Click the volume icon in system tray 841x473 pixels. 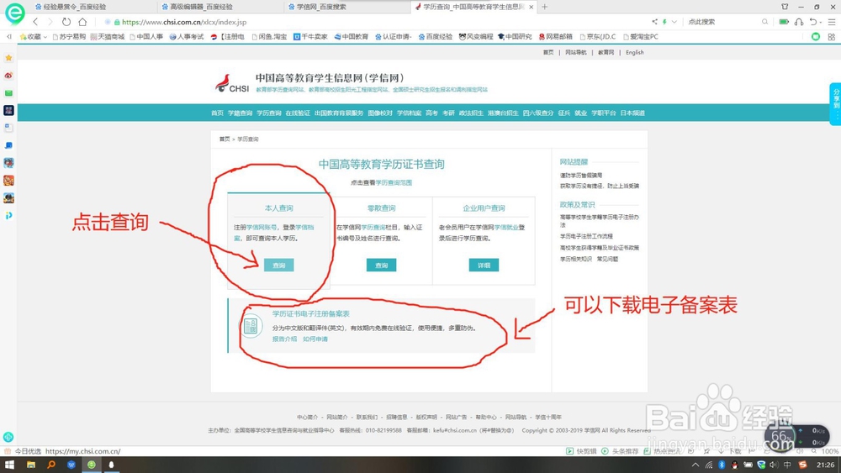click(774, 465)
